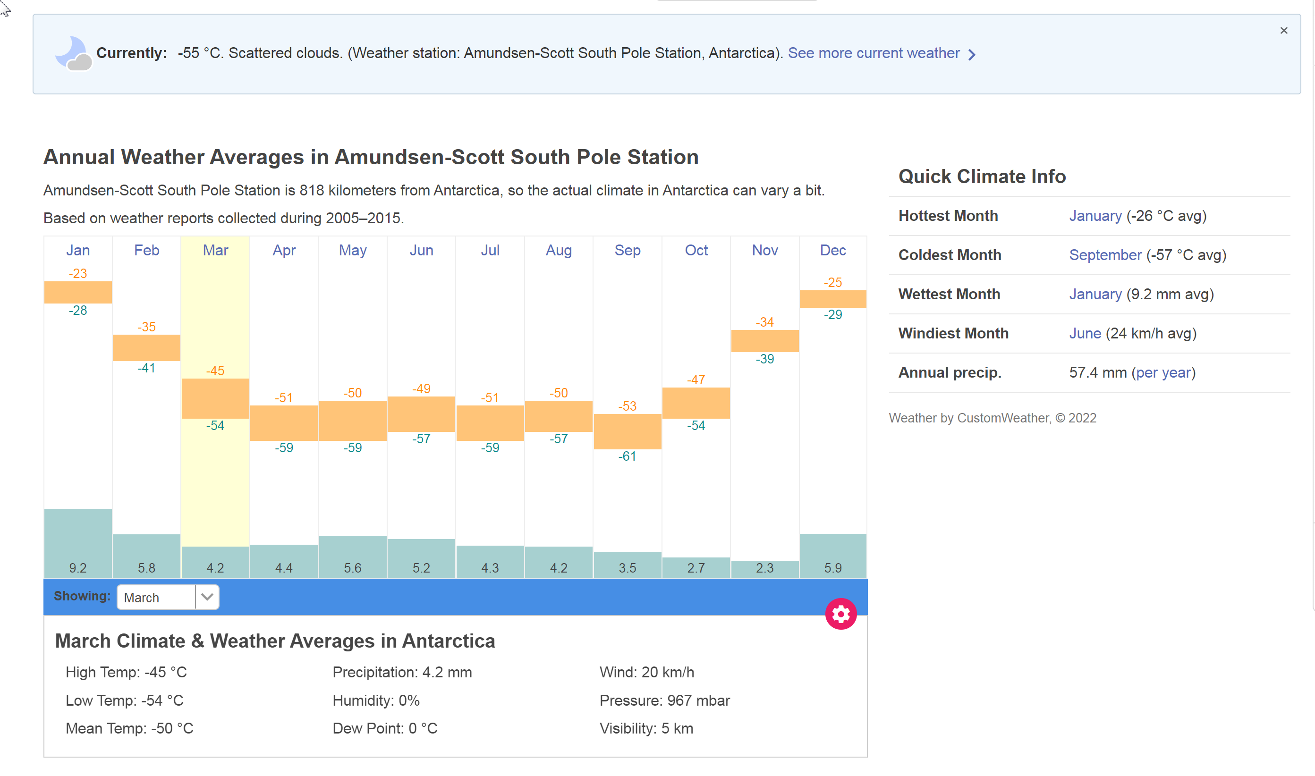This screenshot has width=1315, height=776.
Task: Click the High Temp: -45 °C text
Action: [126, 673]
